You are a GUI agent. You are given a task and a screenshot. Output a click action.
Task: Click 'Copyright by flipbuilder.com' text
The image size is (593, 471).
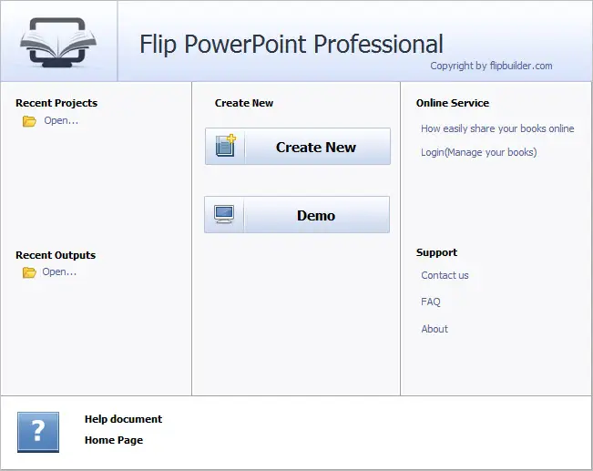tap(491, 66)
